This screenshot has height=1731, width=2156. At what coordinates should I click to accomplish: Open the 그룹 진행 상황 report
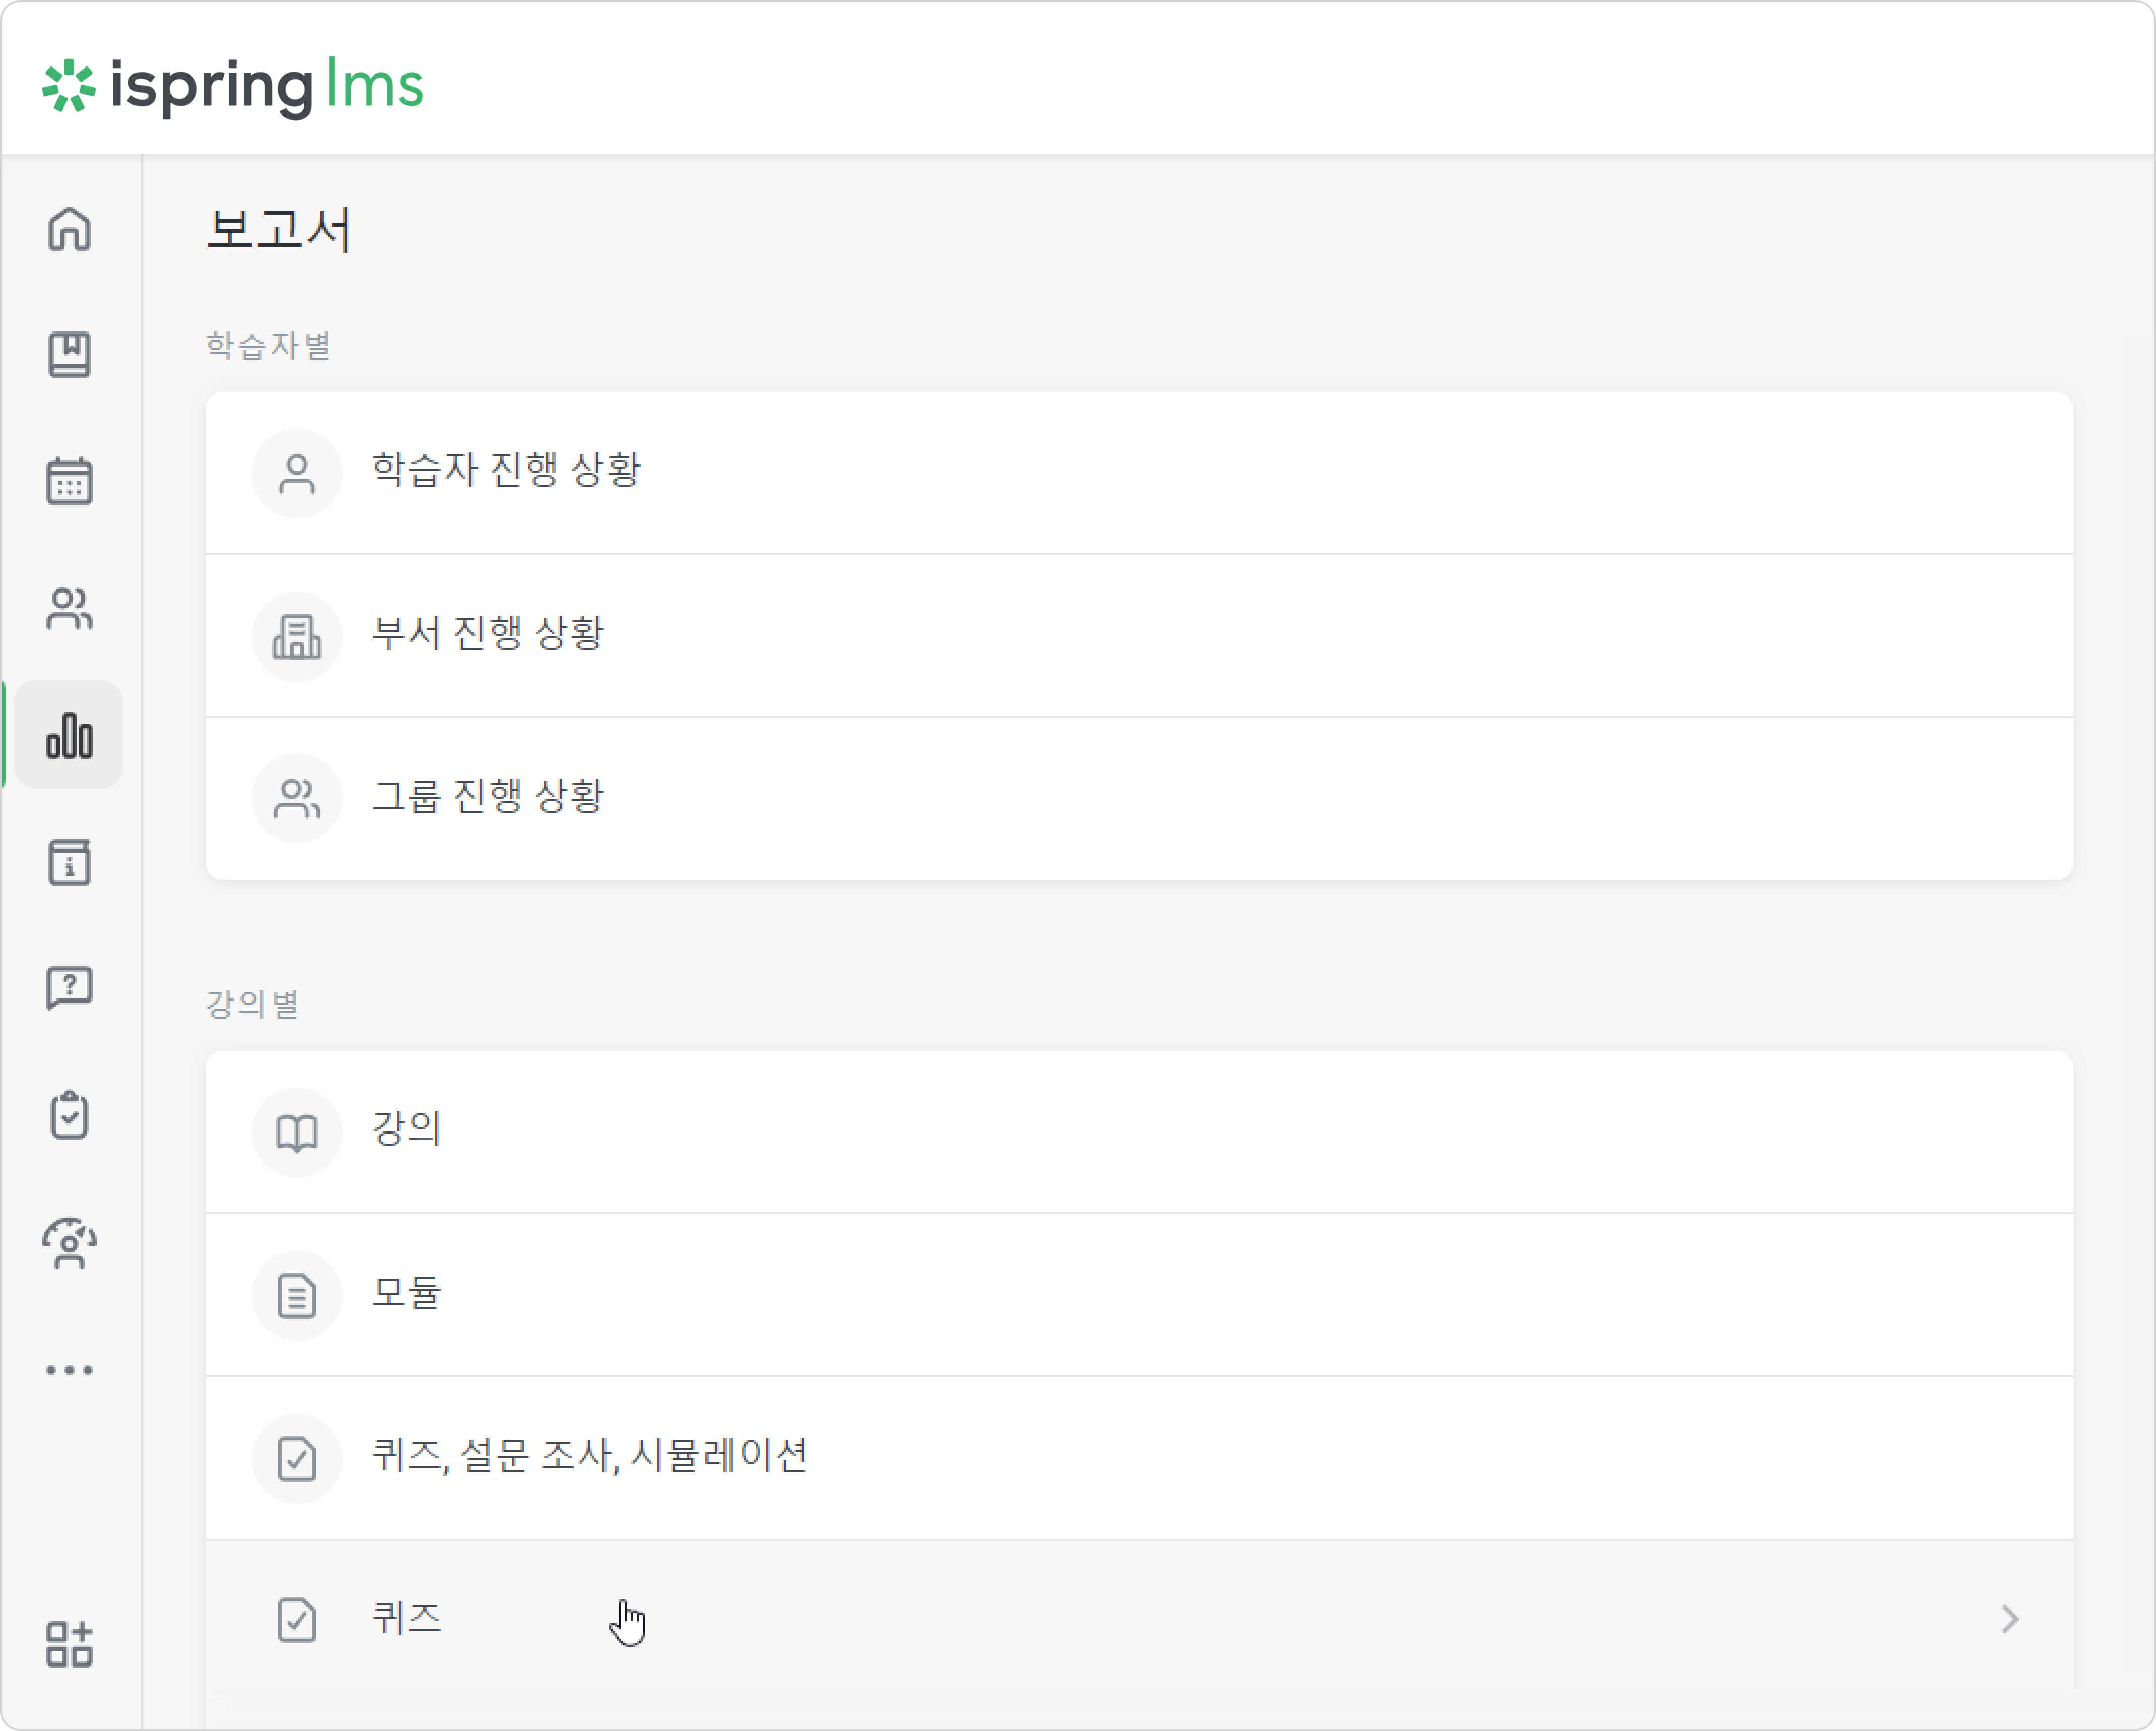[x=1139, y=799]
